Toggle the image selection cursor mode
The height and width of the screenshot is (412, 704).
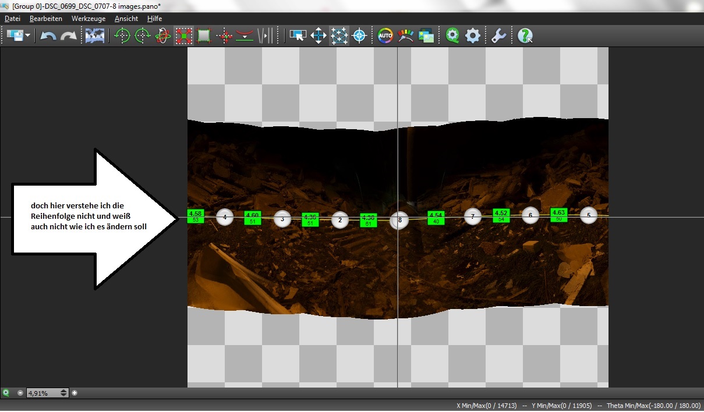298,36
